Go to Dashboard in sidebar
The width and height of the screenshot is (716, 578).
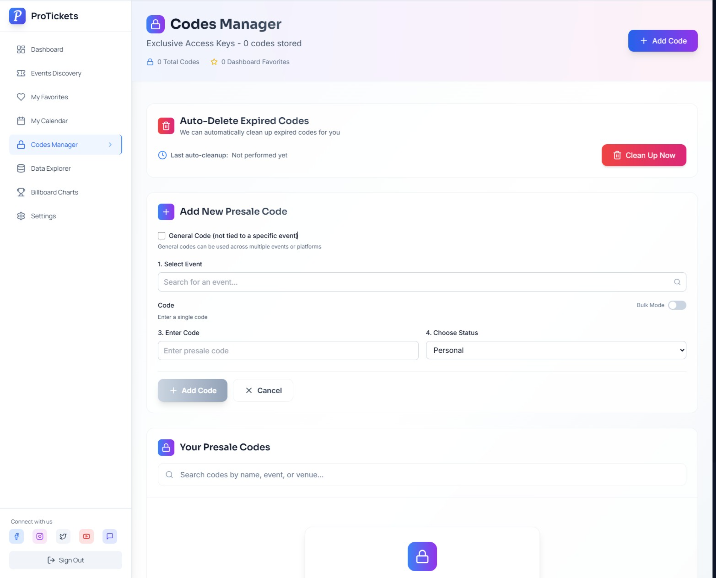[x=66, y=50]
